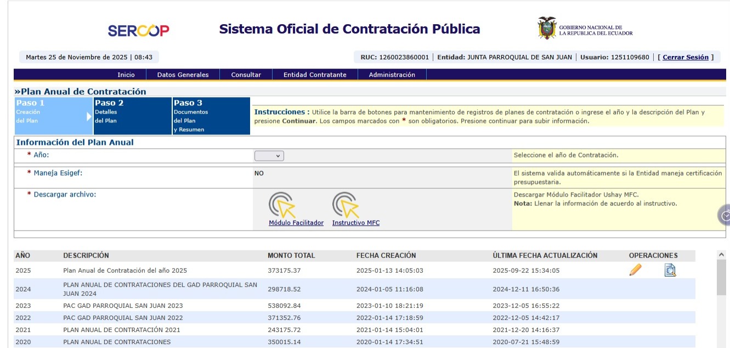Open the Consultar menu
The image size is (730, 348).
tap(246, 75)
